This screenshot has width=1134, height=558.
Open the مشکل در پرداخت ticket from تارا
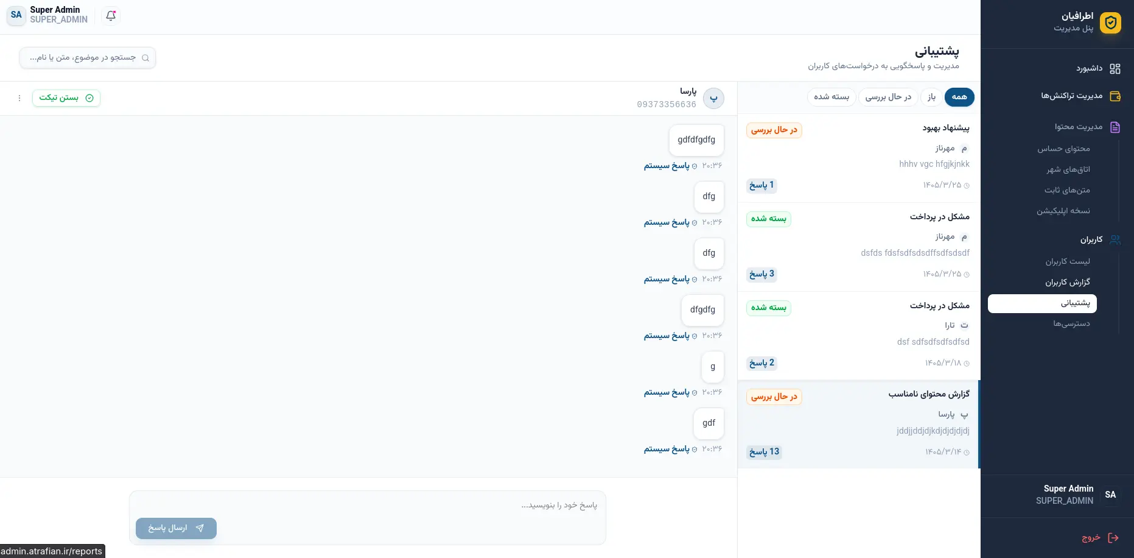[859, 336]
